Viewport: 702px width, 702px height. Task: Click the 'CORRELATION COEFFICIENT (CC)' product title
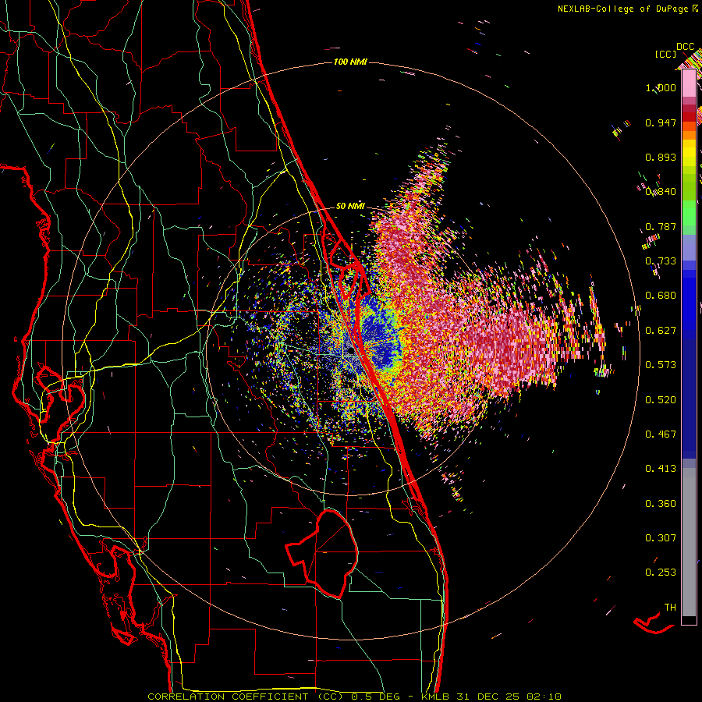point(246,697)
